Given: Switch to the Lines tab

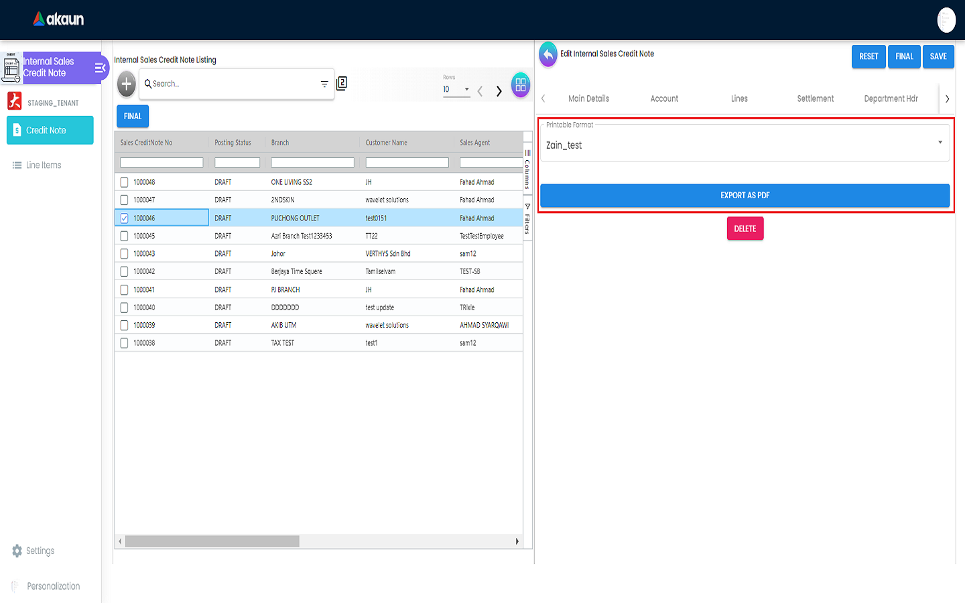Looking at the screenshot, I should [739, 98].
